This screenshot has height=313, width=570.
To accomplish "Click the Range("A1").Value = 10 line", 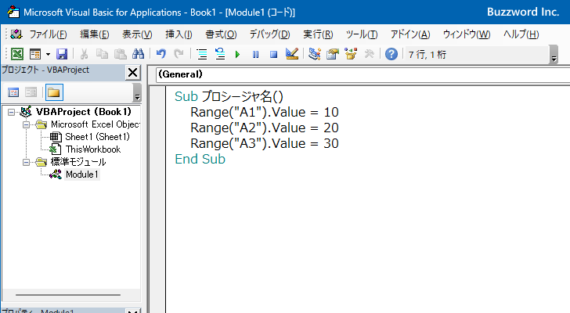I will click(x=265, y=112).
